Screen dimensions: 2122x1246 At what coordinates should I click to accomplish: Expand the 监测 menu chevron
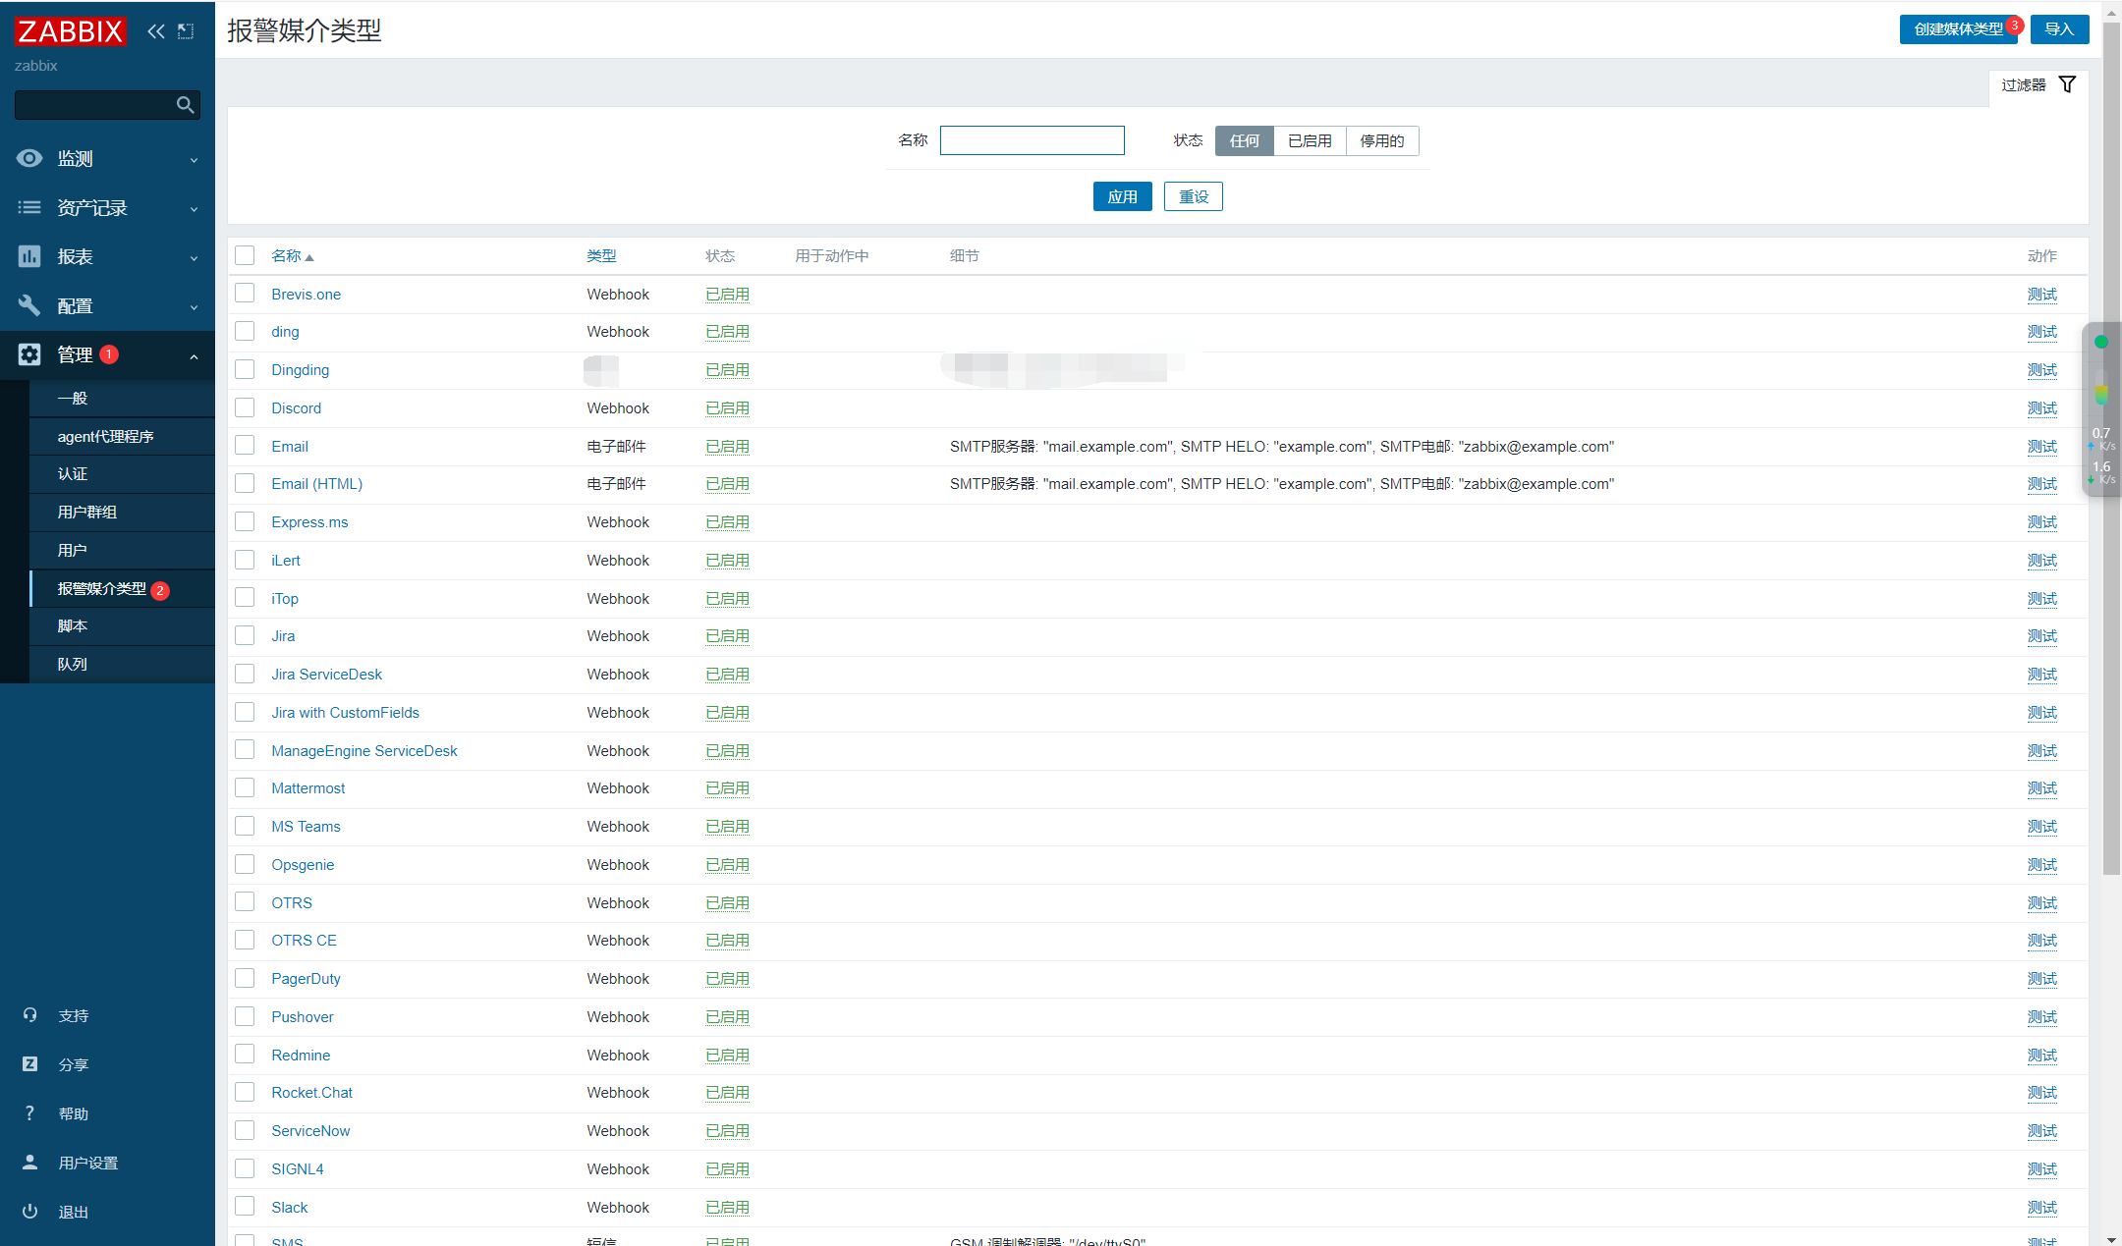[194, 159]
